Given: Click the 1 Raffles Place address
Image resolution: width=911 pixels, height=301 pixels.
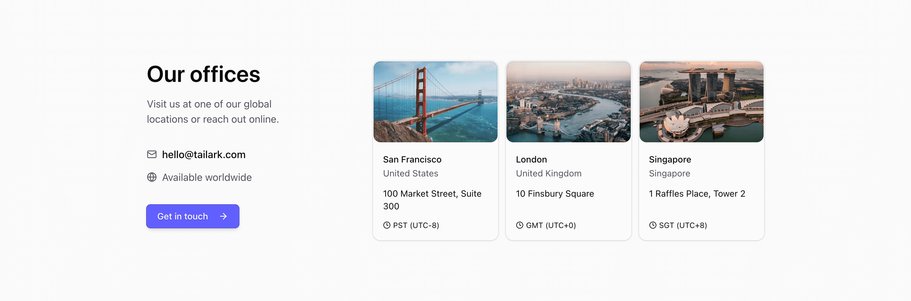Looking at the screenshot, I should [x=697, y=193].
